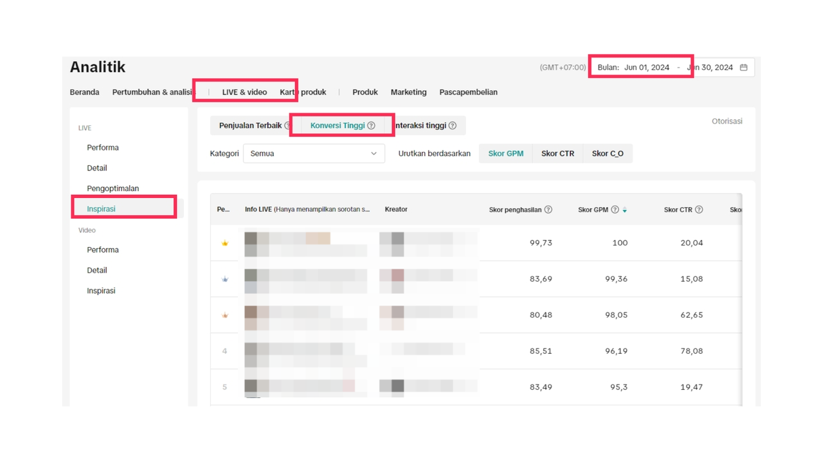The height and width of the screenshot is (463, 823).
Task: Click help icon next to Skor GPM header
Action: point(615,210)
